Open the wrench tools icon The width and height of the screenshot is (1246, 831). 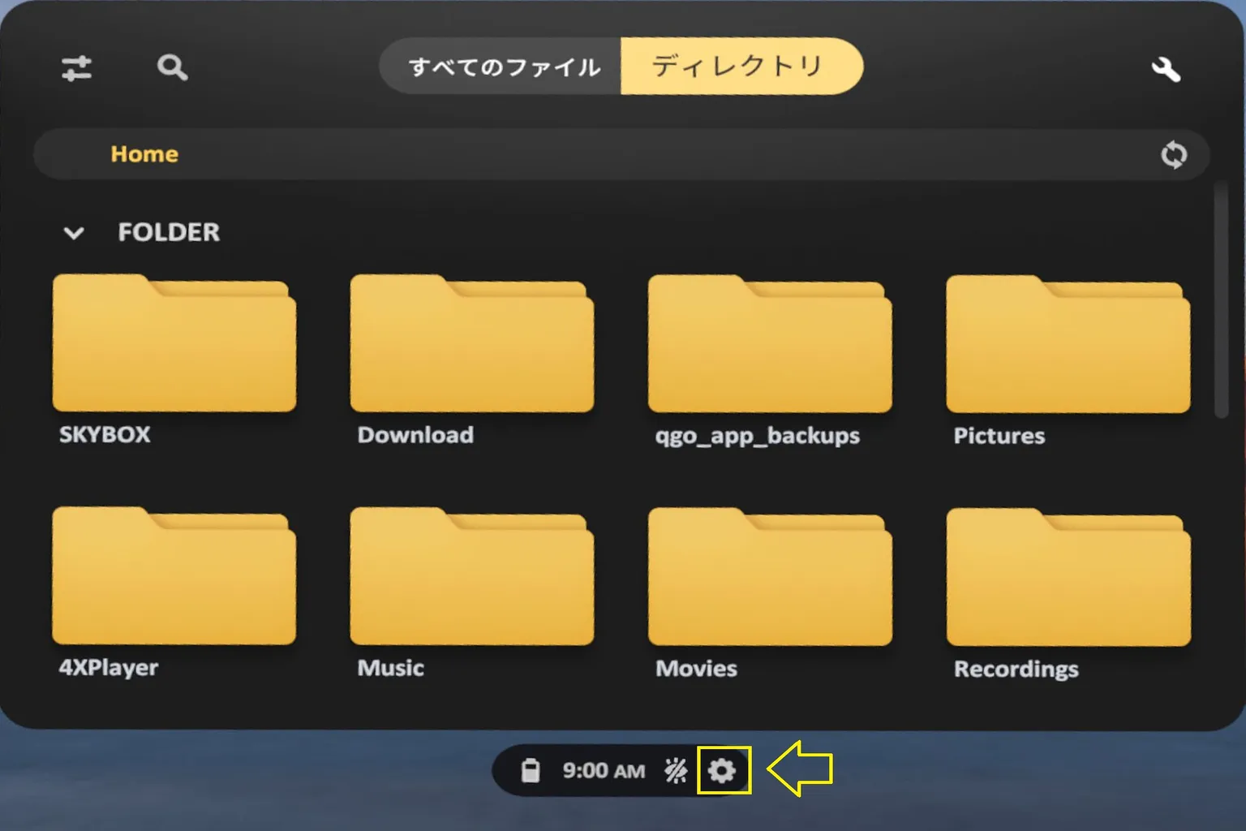coord(1166,70)
